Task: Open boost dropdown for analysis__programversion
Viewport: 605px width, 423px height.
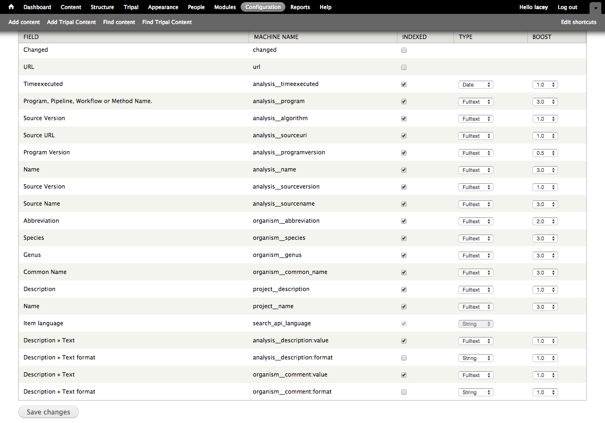Action: pyautogui.click(x=545, y=153)
